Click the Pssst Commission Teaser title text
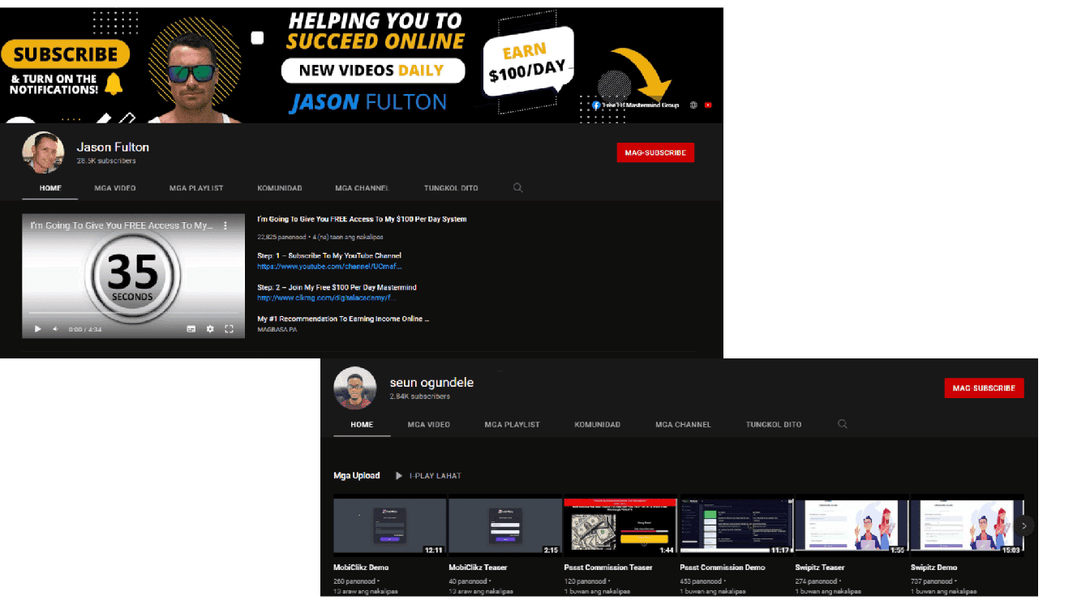1090x613 pixels. coord(608,568)
